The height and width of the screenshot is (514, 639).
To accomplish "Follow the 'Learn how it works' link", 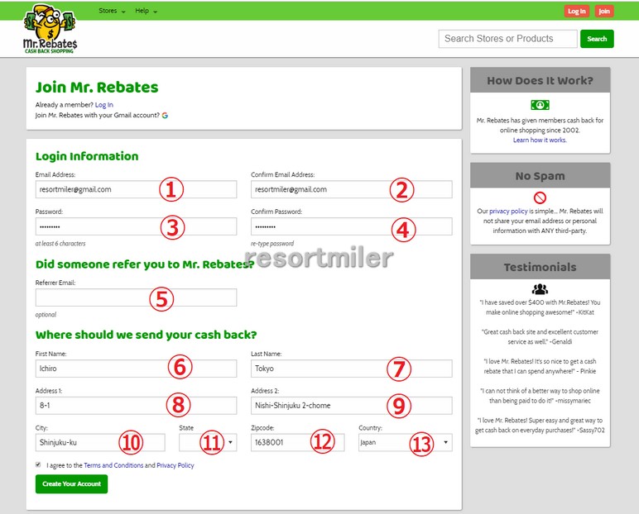I will coord(540,140).
